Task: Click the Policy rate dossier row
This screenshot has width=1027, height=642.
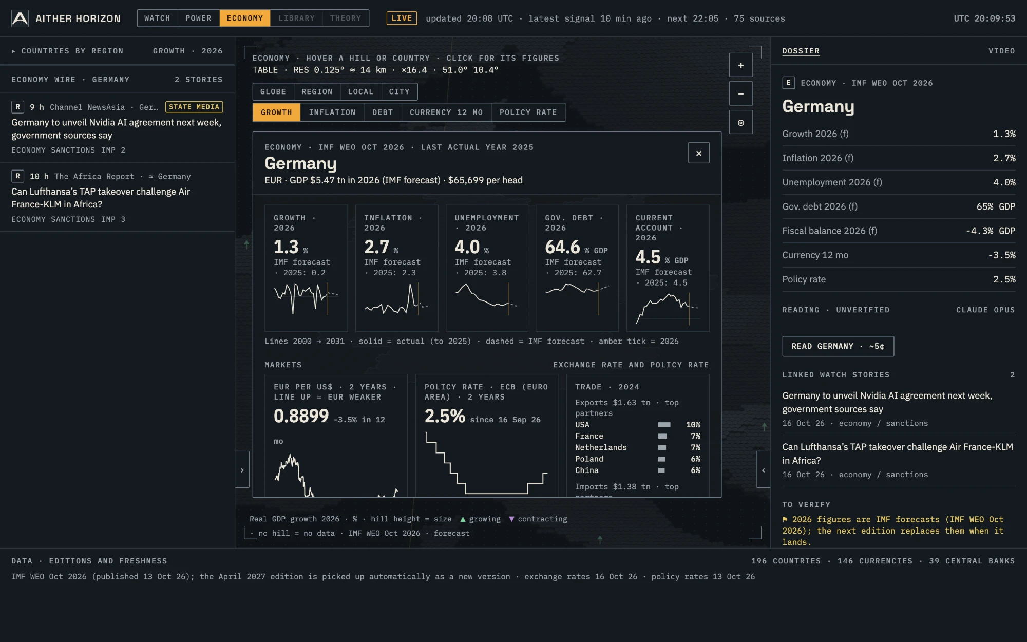Action: [x=899, y=279]
